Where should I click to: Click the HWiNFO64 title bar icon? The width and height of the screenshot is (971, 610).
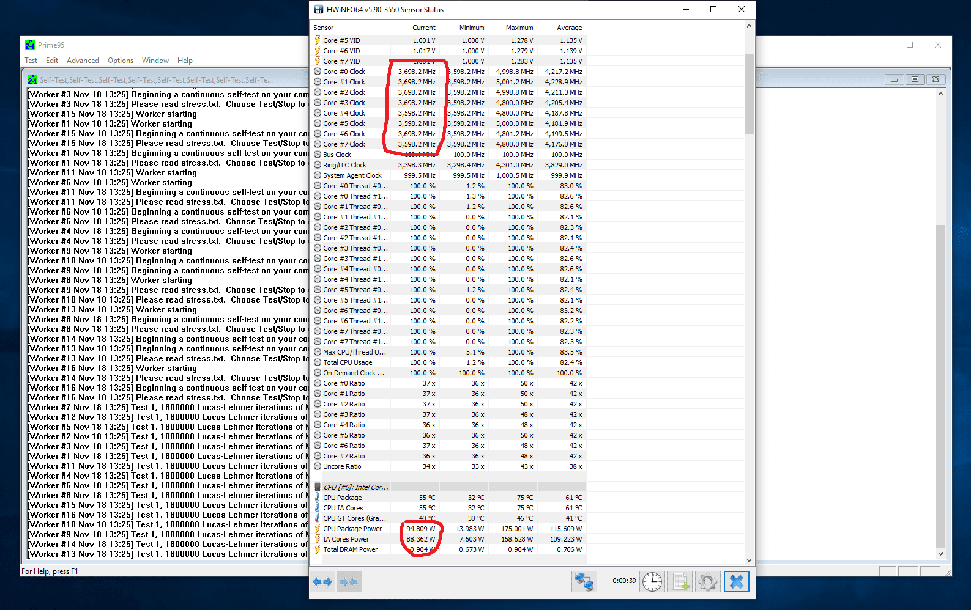pyautogui.click(x=319, y=9)
